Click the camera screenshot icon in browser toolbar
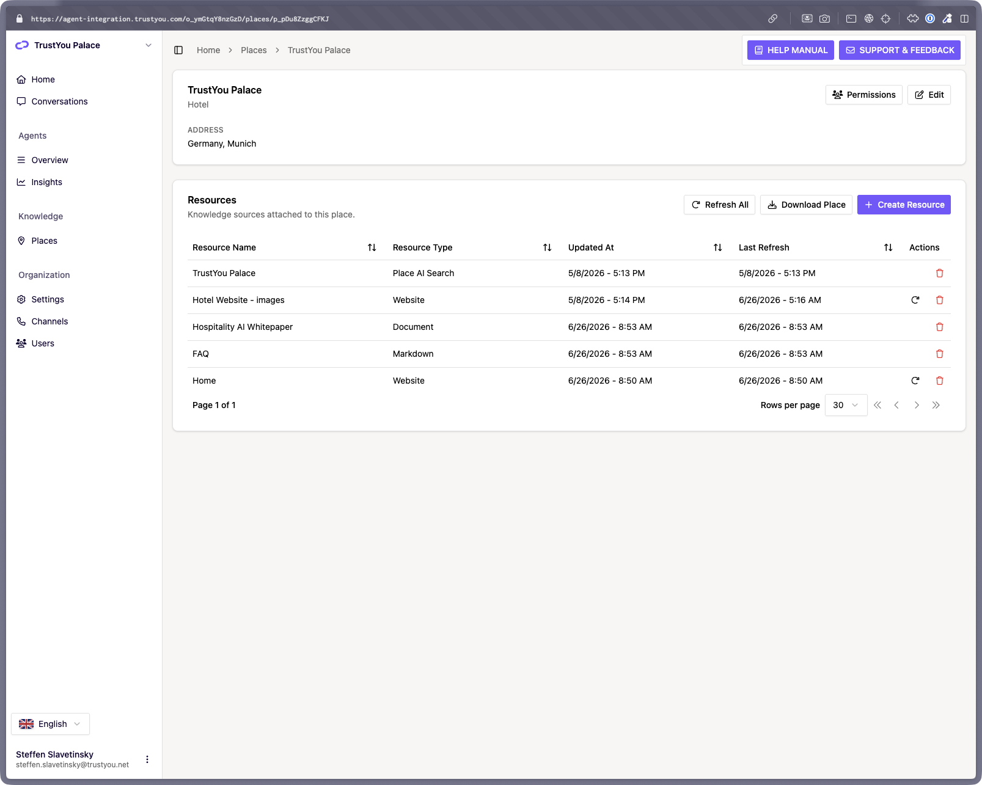The image size is (982, 785). pos(824,18)
